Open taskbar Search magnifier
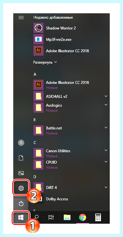Image resolution: width=123 pixels, height=237 pixels. pos(36,217)
